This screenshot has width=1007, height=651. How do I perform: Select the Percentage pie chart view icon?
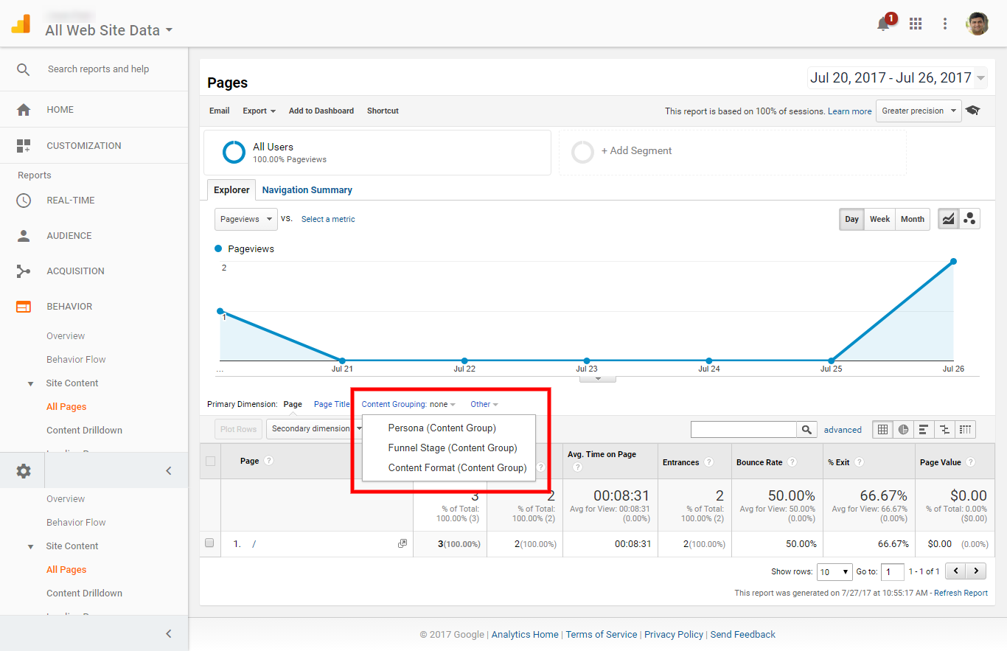click(903, 429)
